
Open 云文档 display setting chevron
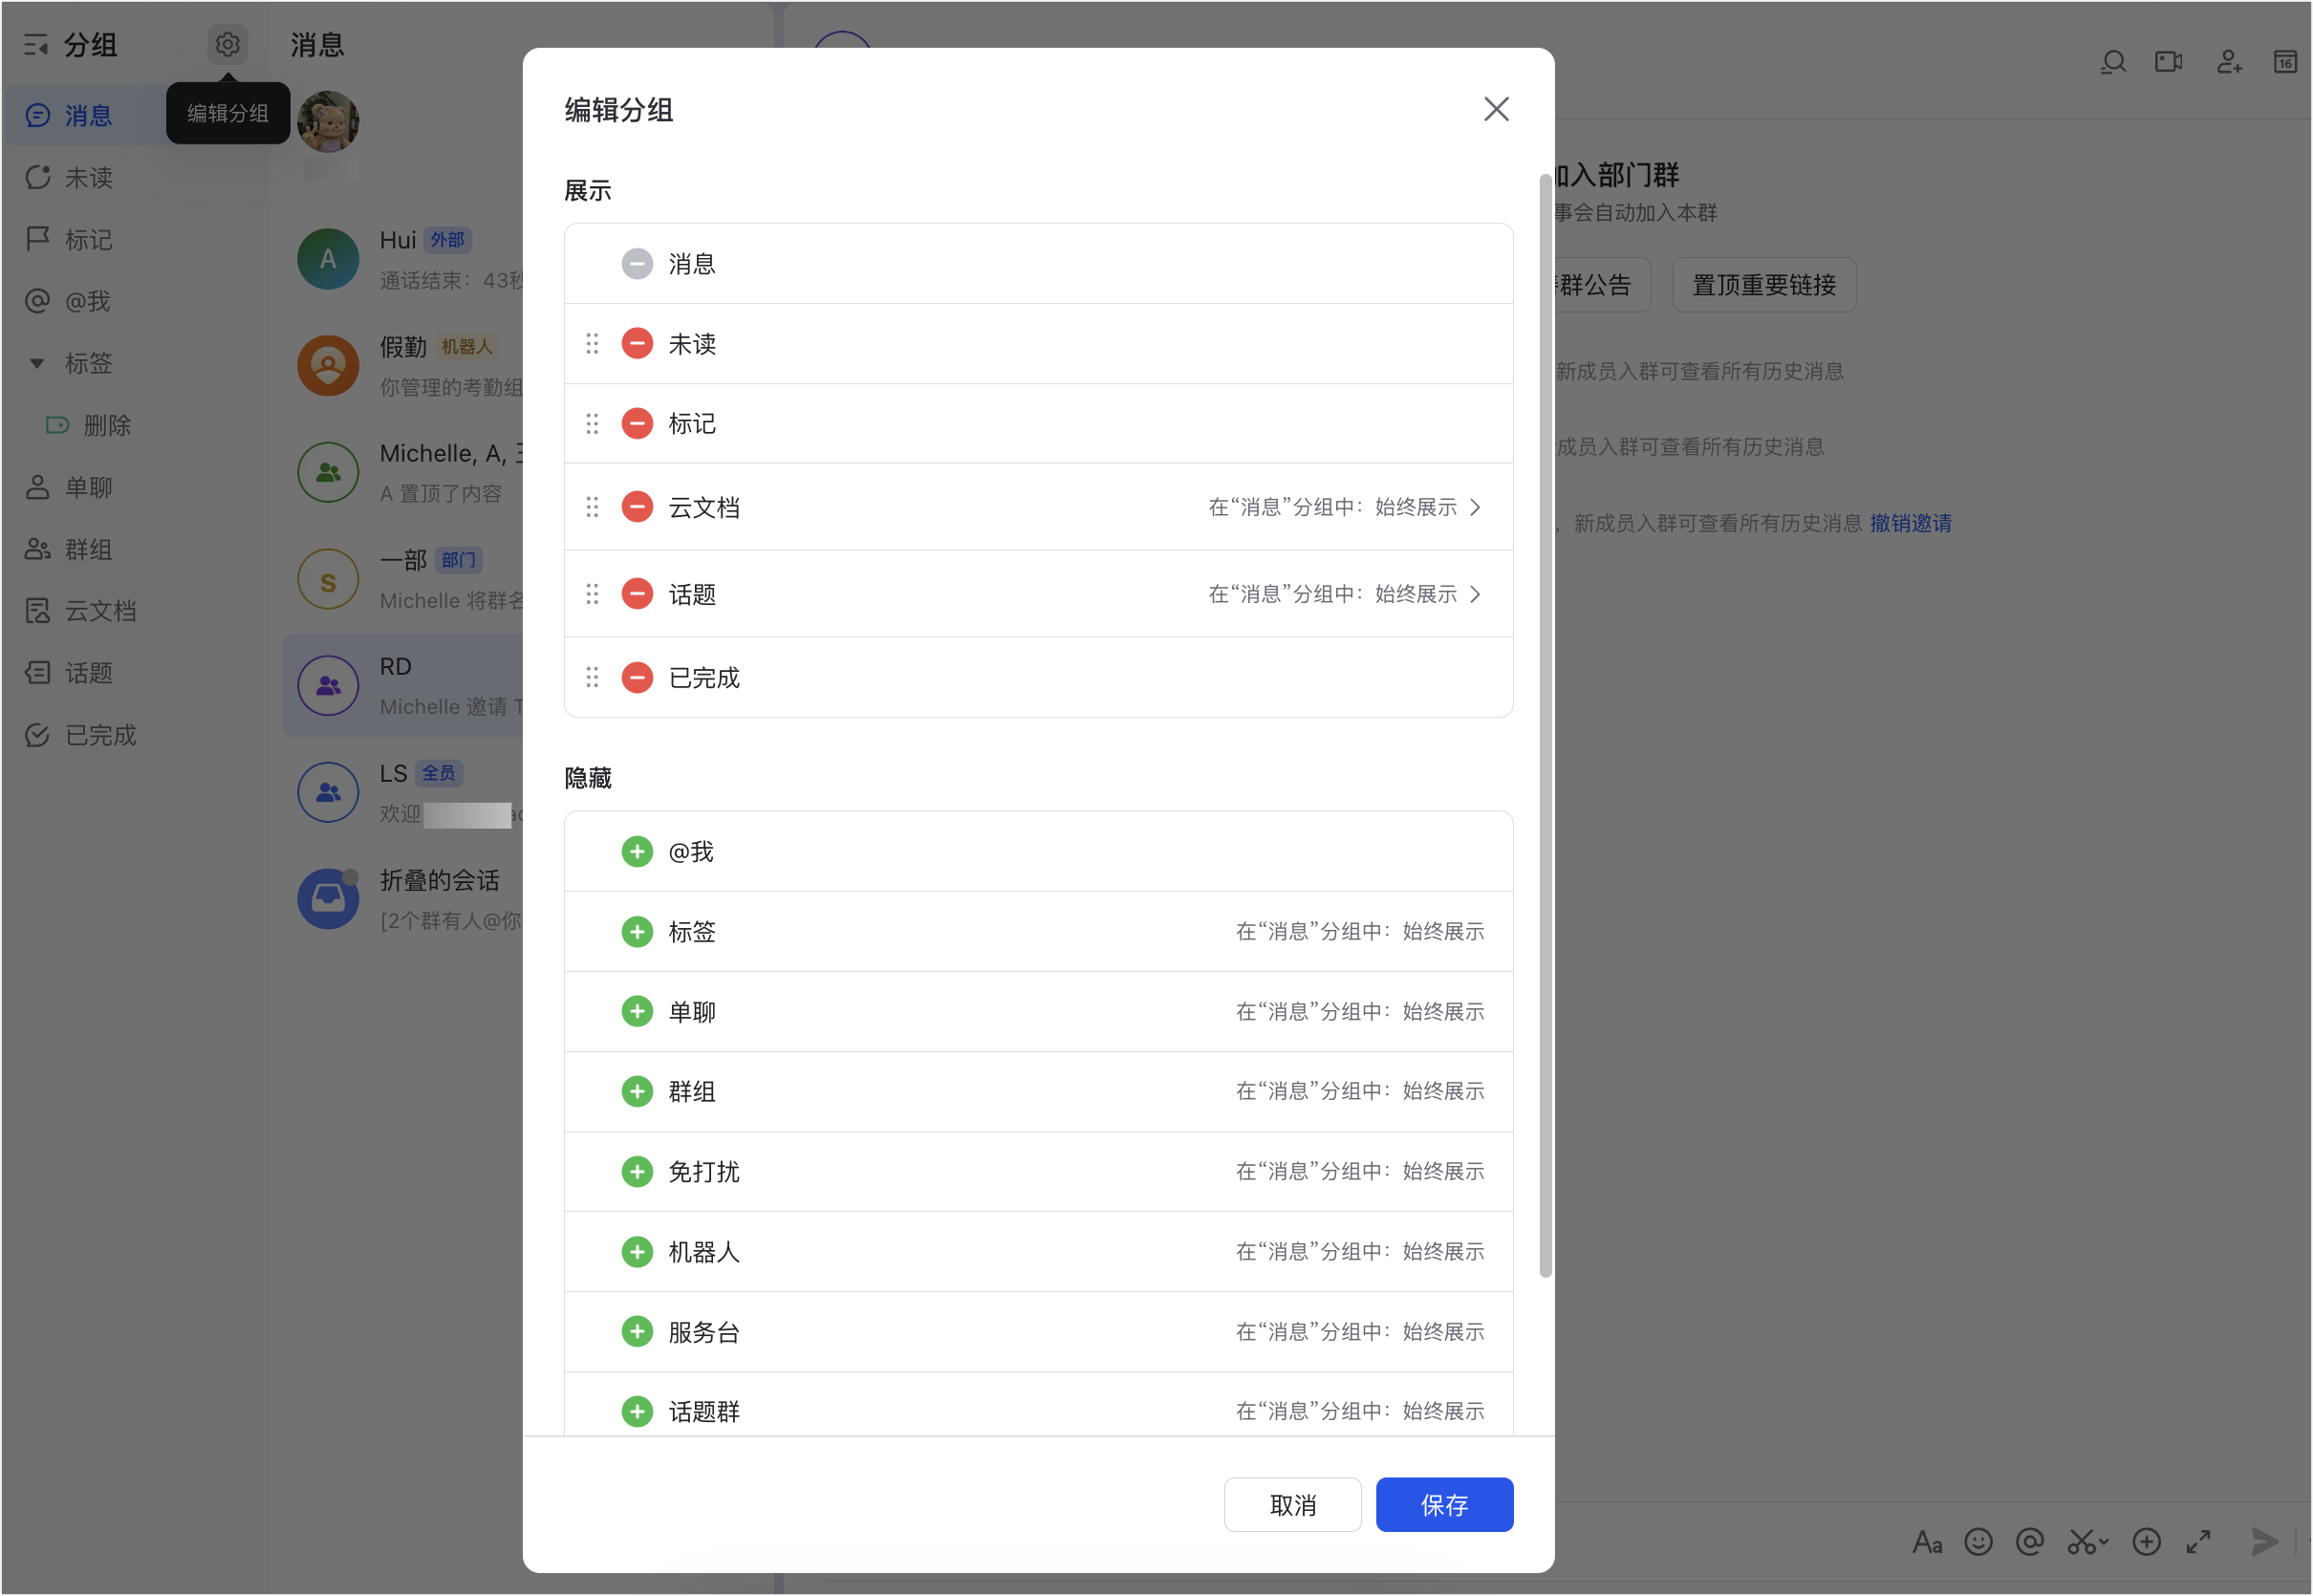(x=1475, y=507)
